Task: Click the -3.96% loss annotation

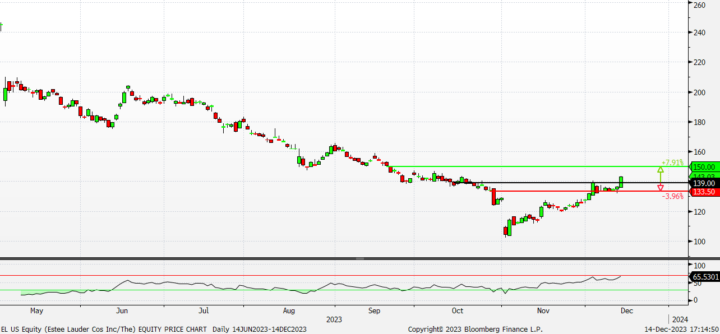Action: click(672, 196)
